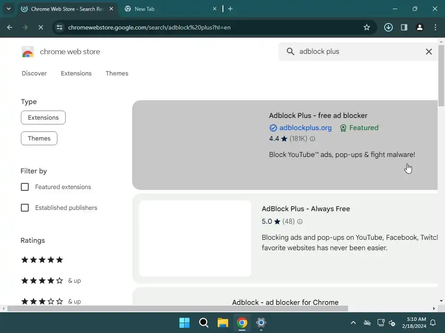445x333 pixels.
Task: Click the info icon next to 181K ratings
Action: (312, 139)
